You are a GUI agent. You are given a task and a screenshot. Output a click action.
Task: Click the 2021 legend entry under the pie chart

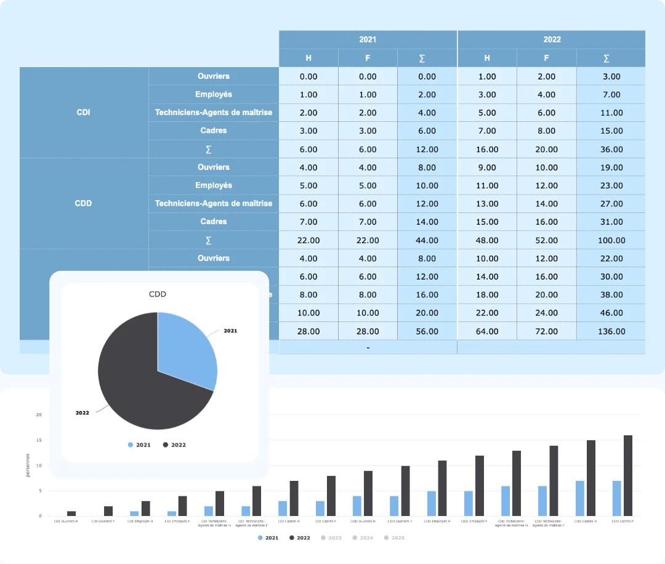(x=139, y=445)
